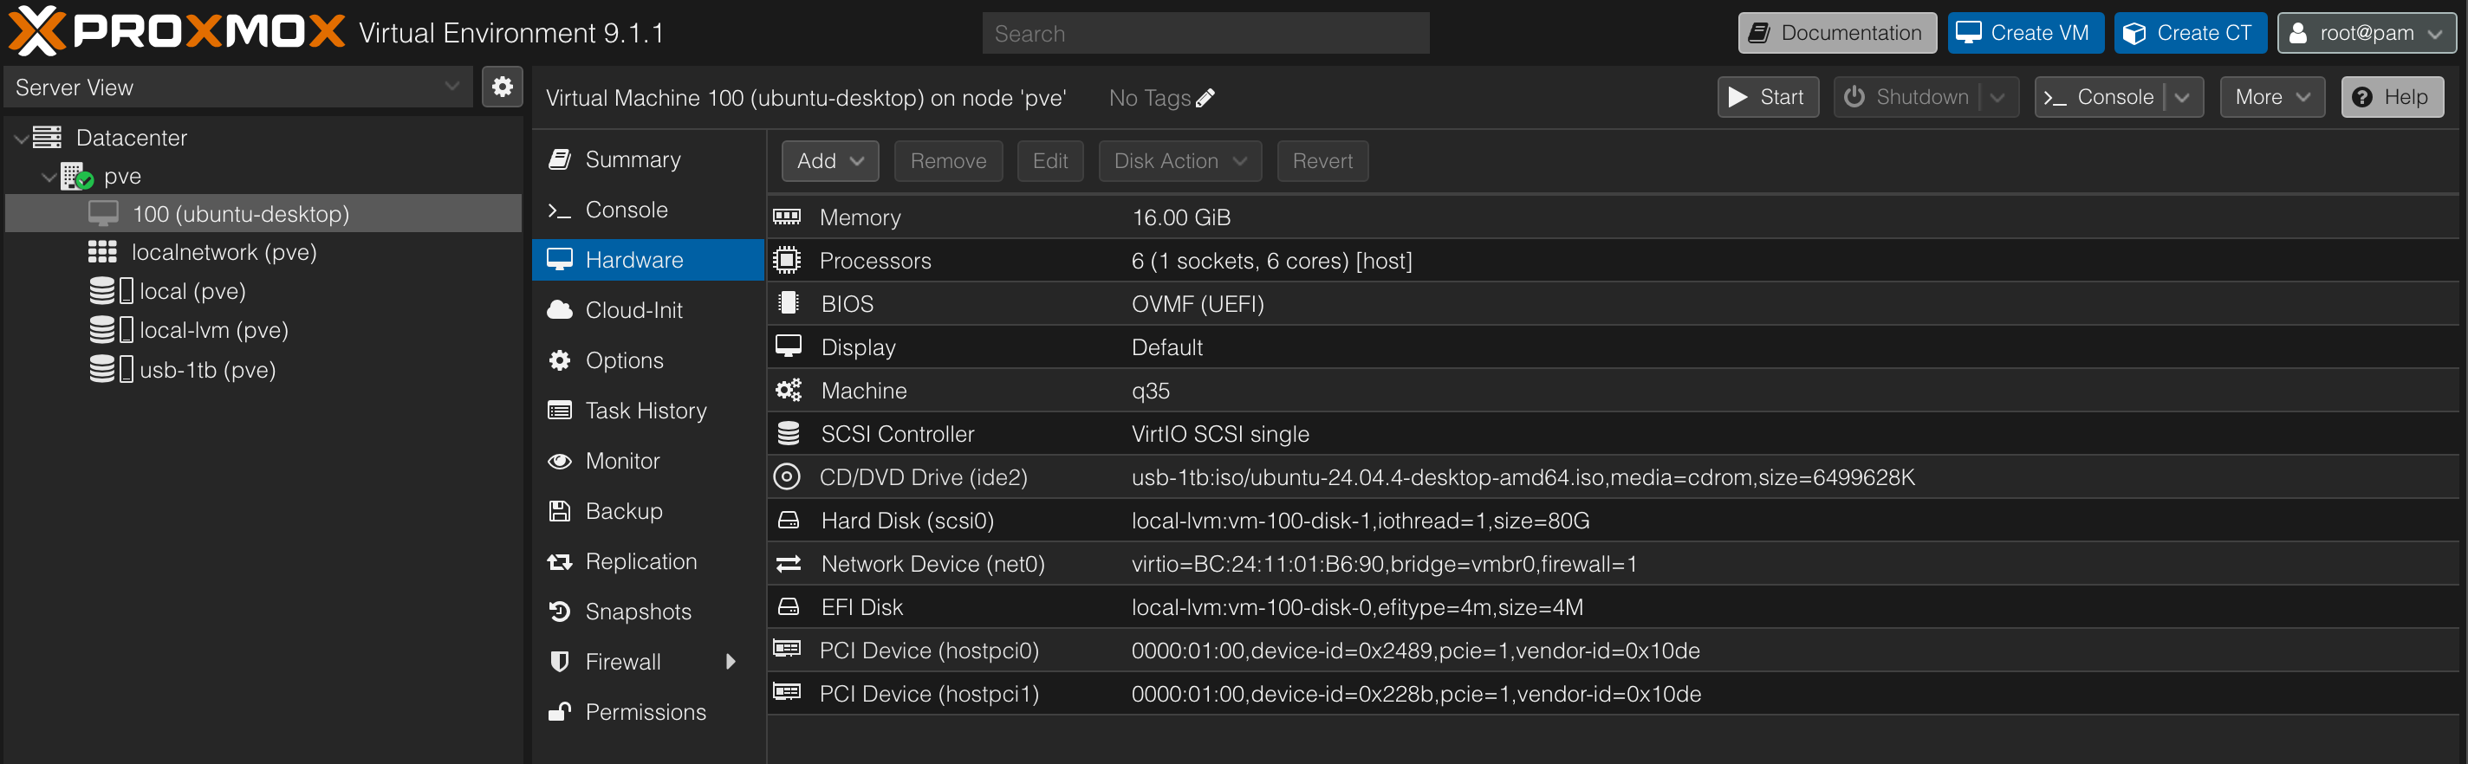Select 100 (ubuntu-desktop) in the tree
This screenshot has height=764, width=2468.
point(263,213)
